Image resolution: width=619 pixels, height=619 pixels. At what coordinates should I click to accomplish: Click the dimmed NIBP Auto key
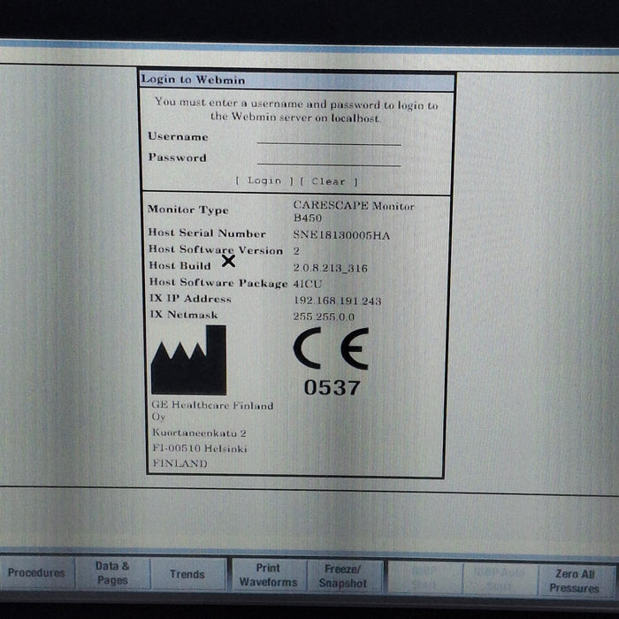[x=500, y=578]
